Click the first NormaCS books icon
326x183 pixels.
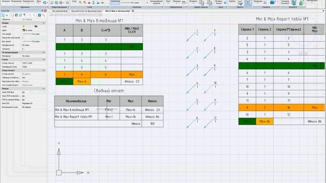click(294, 3)
